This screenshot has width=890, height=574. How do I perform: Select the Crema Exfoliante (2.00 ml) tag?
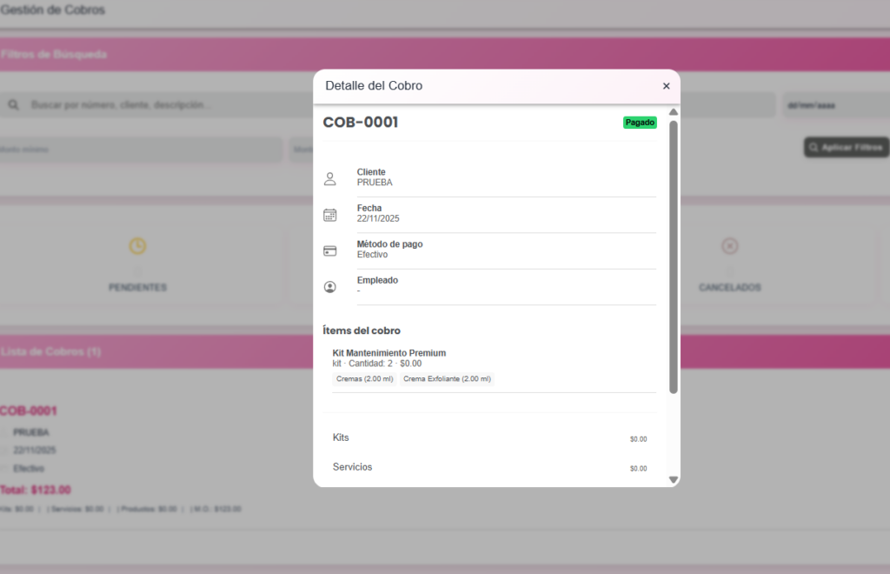pos(447,379)
